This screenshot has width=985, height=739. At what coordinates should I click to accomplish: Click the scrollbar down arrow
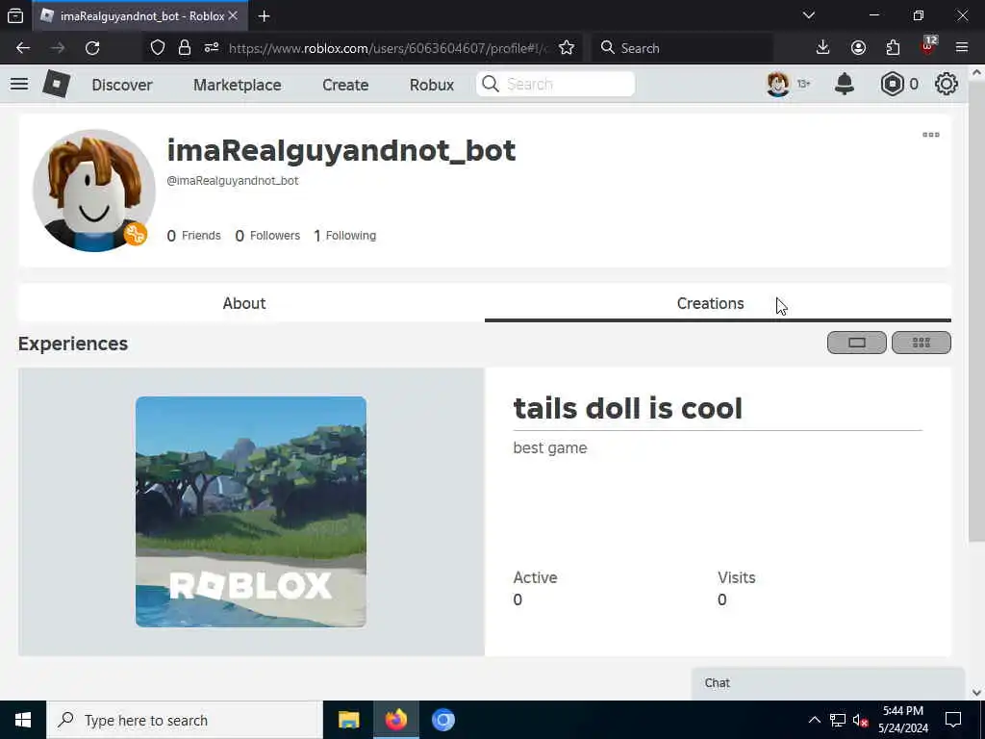(976, 693)
